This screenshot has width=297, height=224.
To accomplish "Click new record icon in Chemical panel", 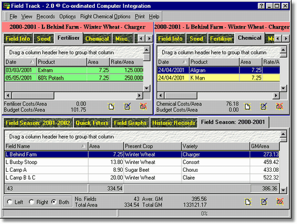I will pos(247,106).
